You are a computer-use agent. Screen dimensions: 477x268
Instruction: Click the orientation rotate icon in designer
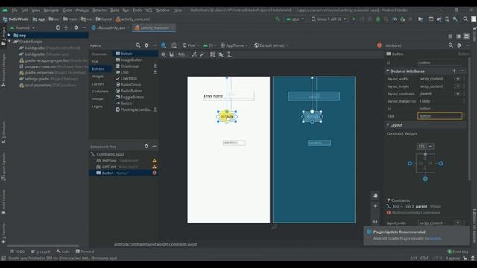174,45
